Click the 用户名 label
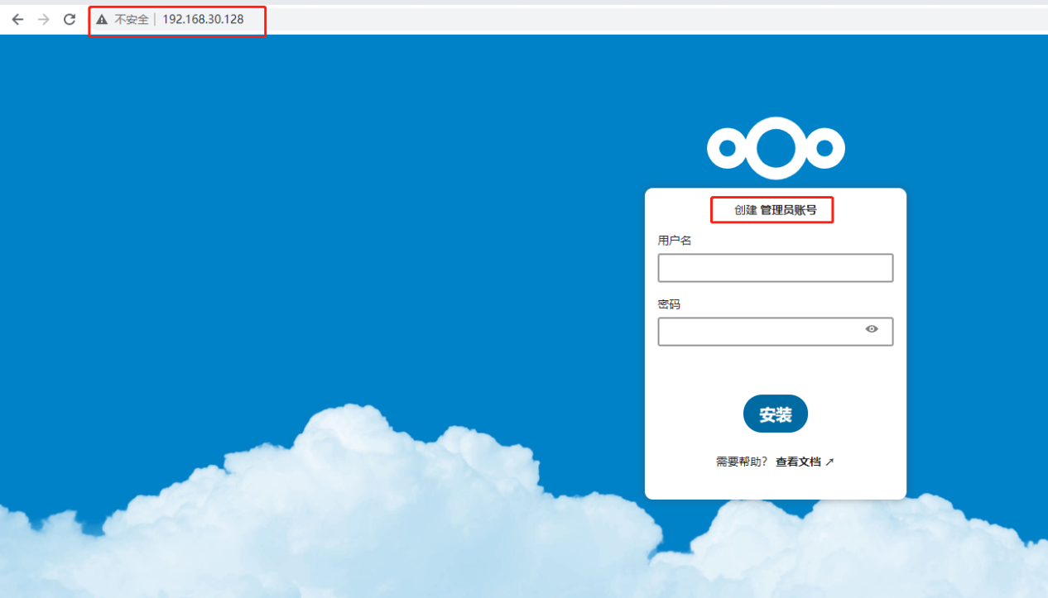The image size is (1048, 598). (x=675, y=241)
